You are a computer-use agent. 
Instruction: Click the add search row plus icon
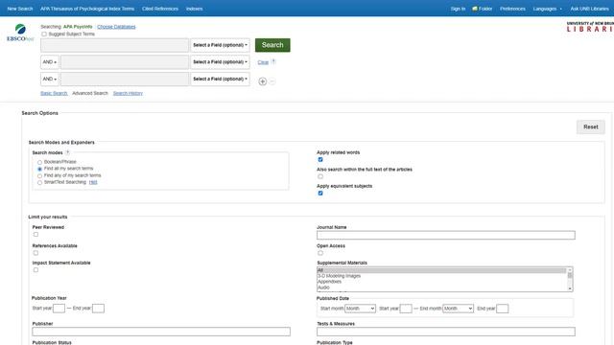(262, 81)
